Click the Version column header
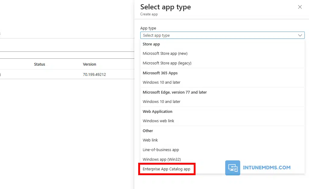The width and height of the screenshot is (309, 189). click(89, 64)
